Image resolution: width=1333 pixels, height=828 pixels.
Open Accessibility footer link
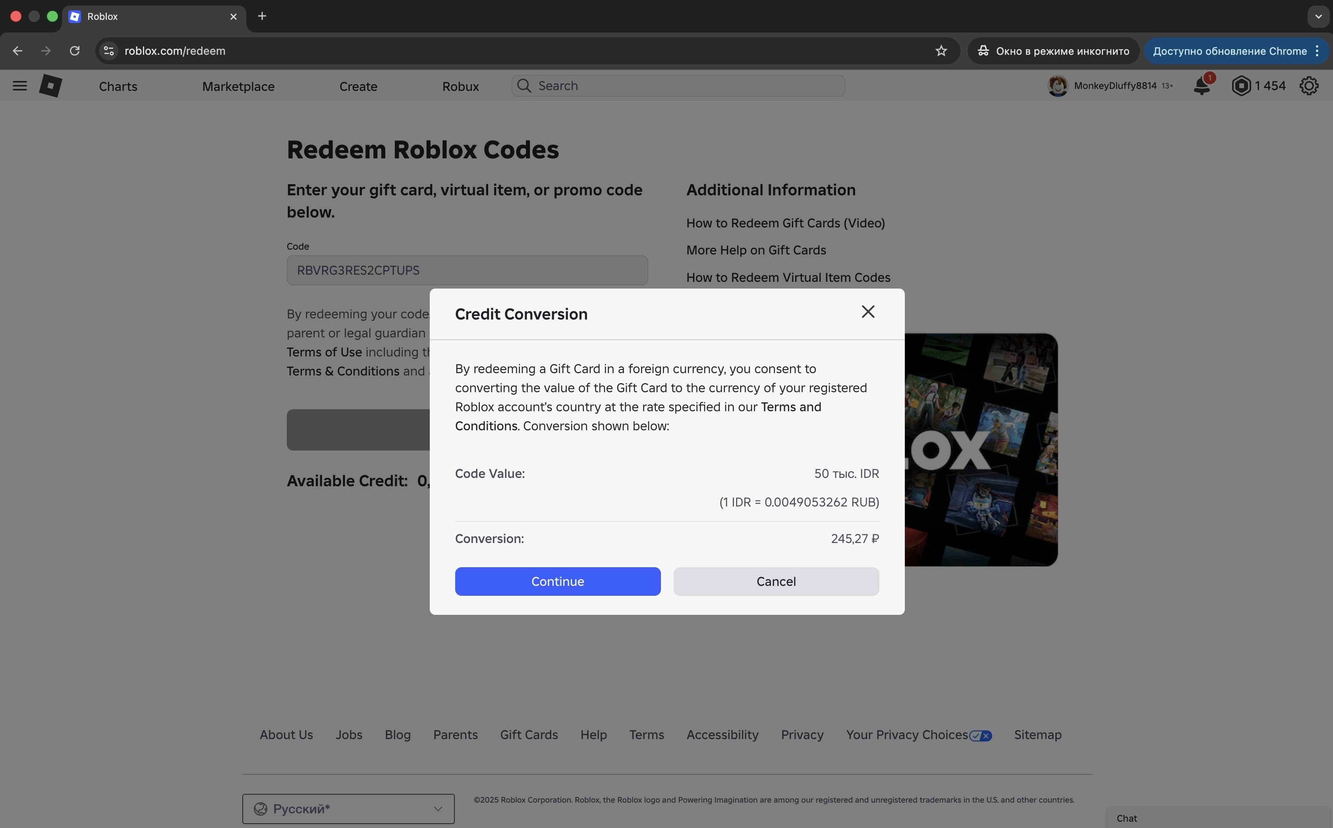pyautogui.click(x=723, y=735)
